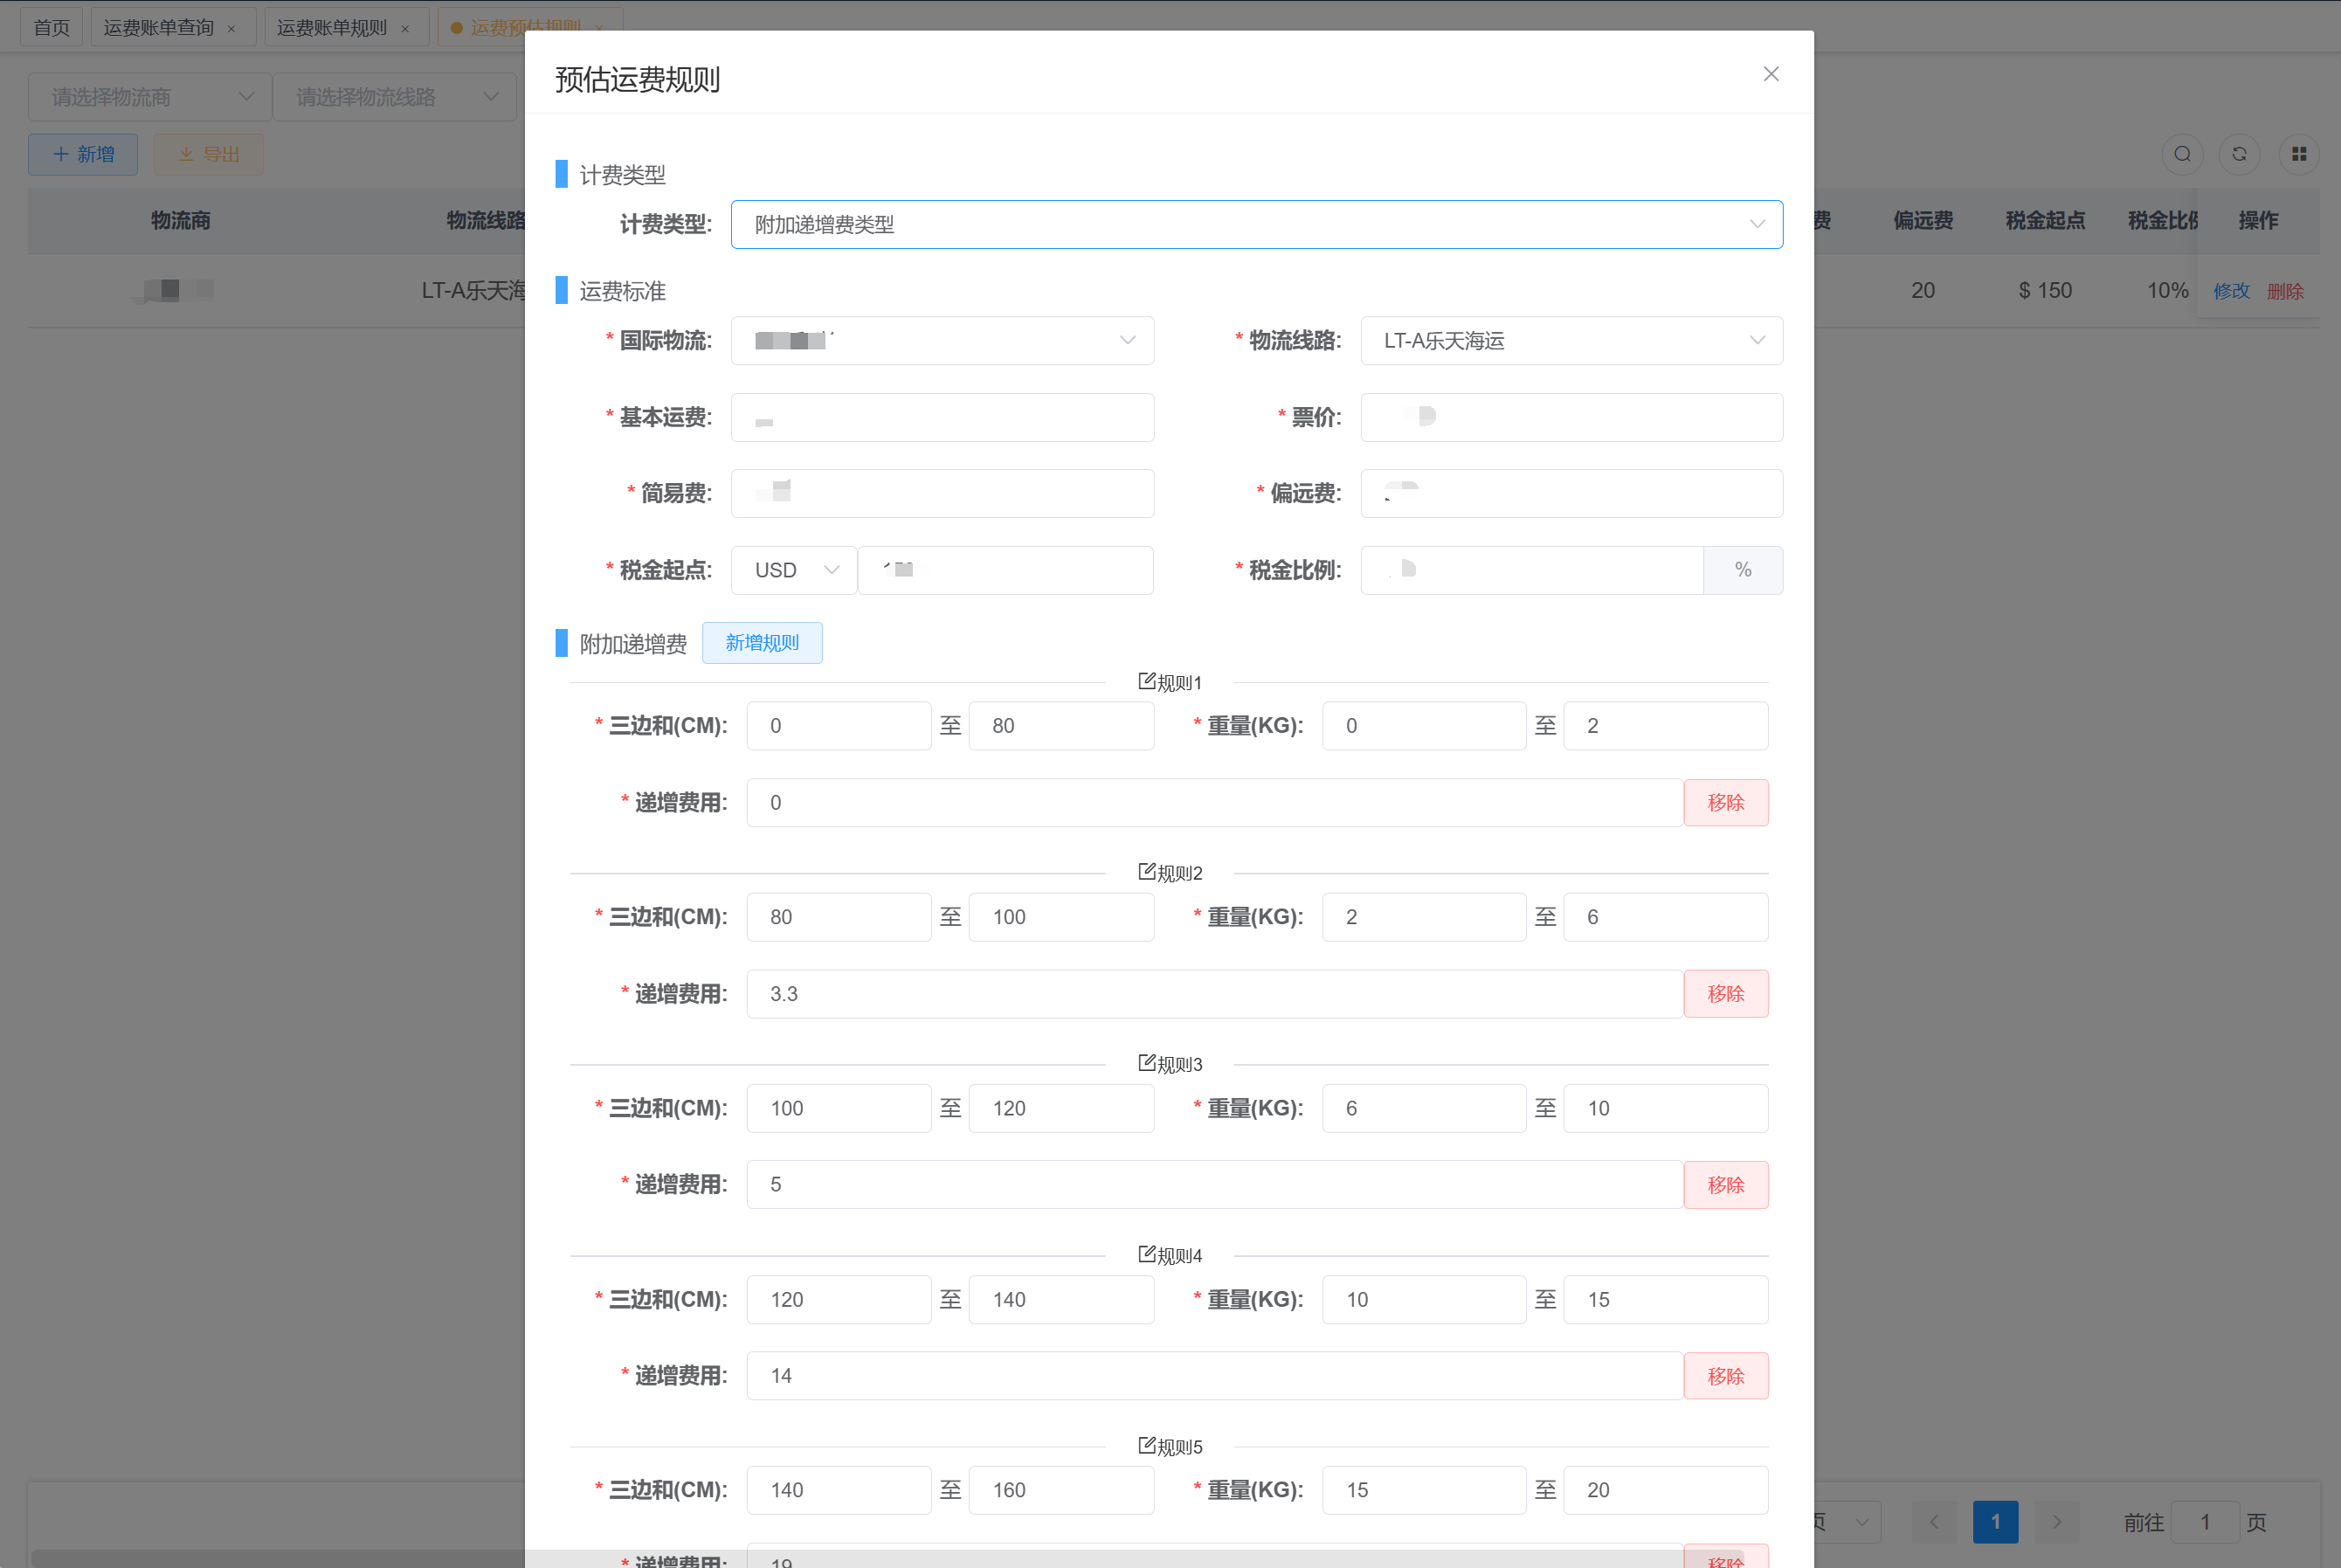Viewport: 2341px width, 1568px height.
Task: Click the 递增费用 field of 规则3
Action: coord(1213,1185)
